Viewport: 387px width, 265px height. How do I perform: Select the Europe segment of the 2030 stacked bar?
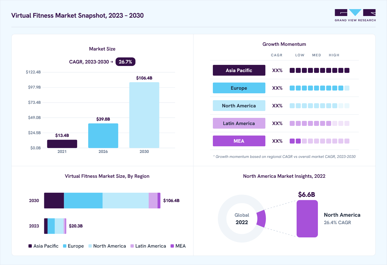pyautogui.click(x=83, y=200)
